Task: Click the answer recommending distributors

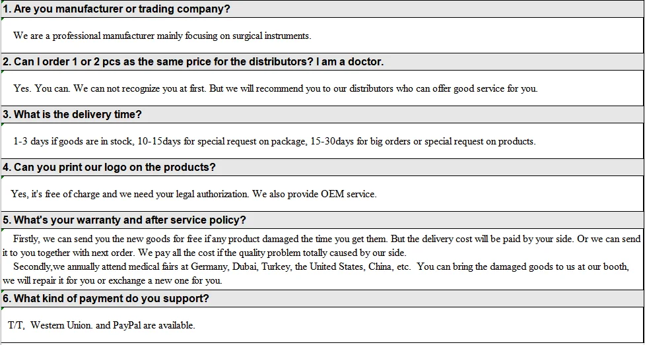Action: [x=275, y=88]
